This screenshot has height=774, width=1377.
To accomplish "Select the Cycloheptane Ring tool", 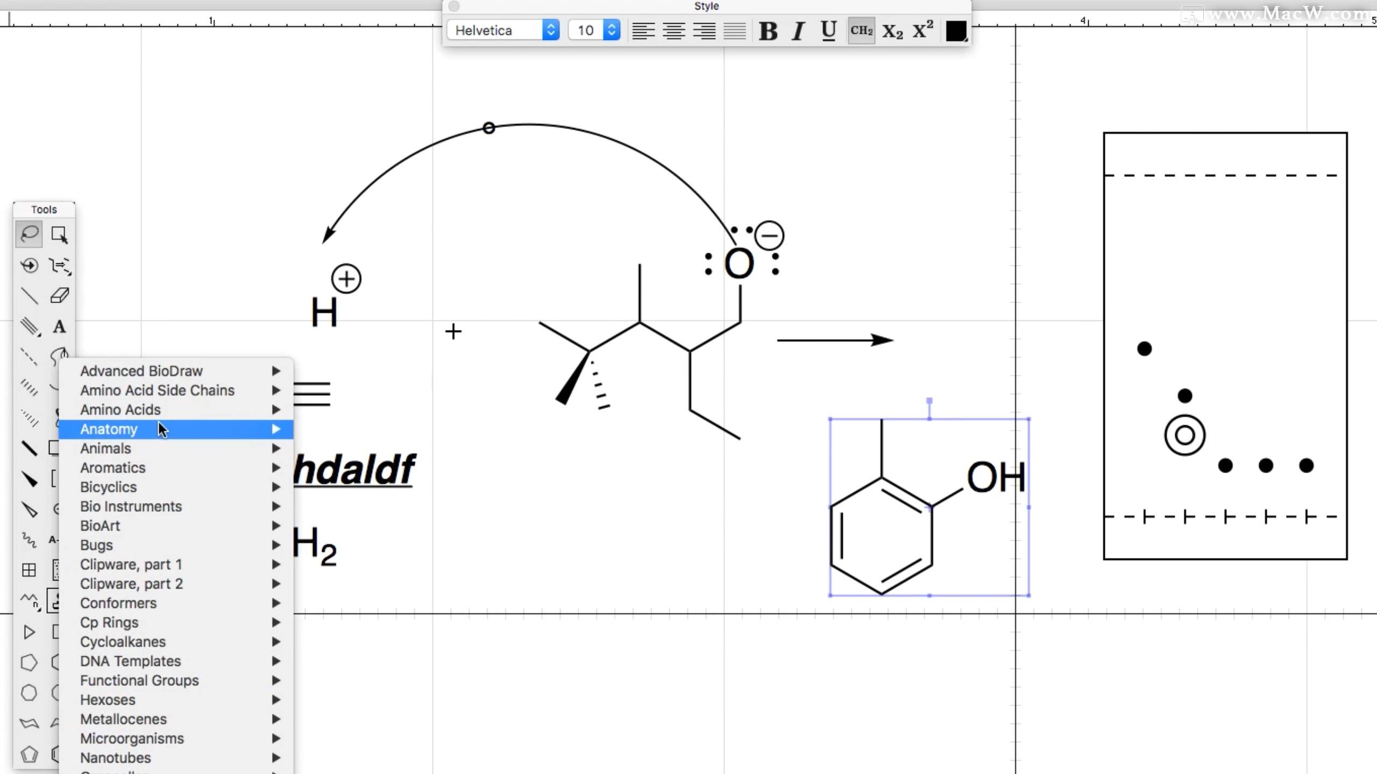I will 29,693.
